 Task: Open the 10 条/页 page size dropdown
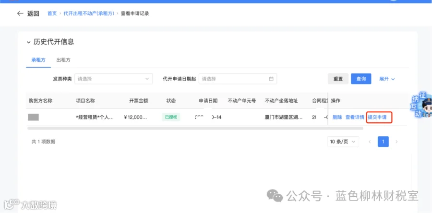(x=343, y=142)
